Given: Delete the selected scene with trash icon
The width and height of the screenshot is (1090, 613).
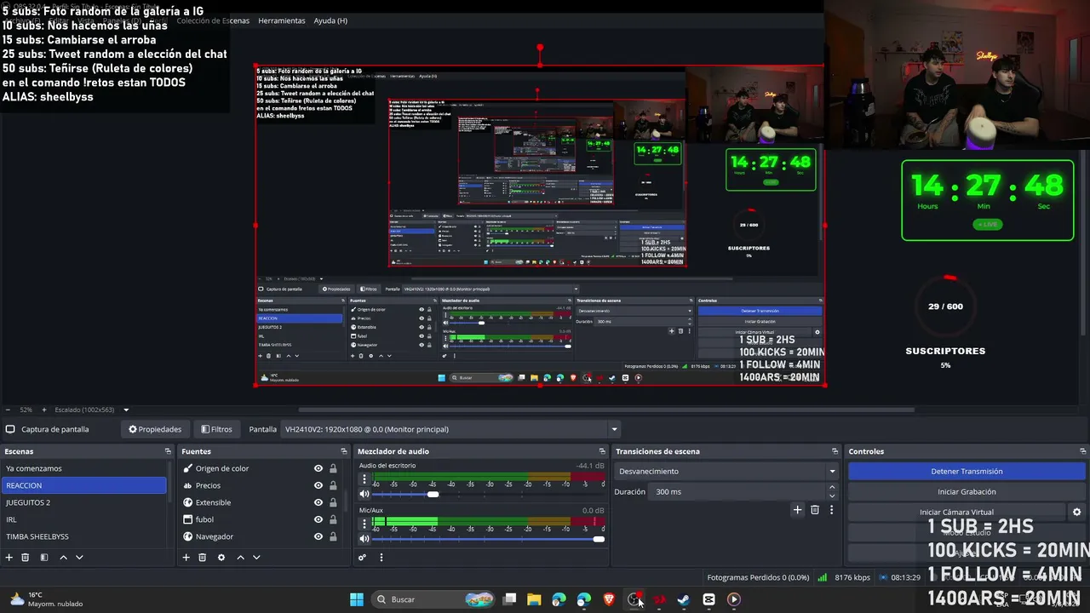Looking at the screenshot, I should click(26, 558).
